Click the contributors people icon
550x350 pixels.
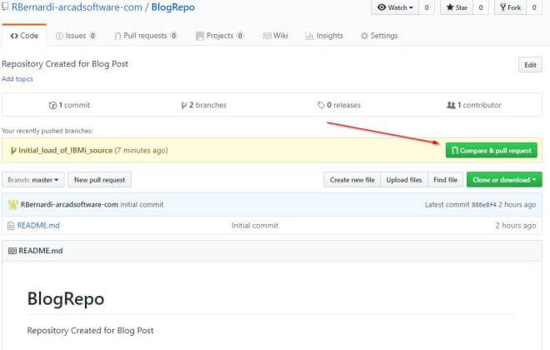point(451,105)
